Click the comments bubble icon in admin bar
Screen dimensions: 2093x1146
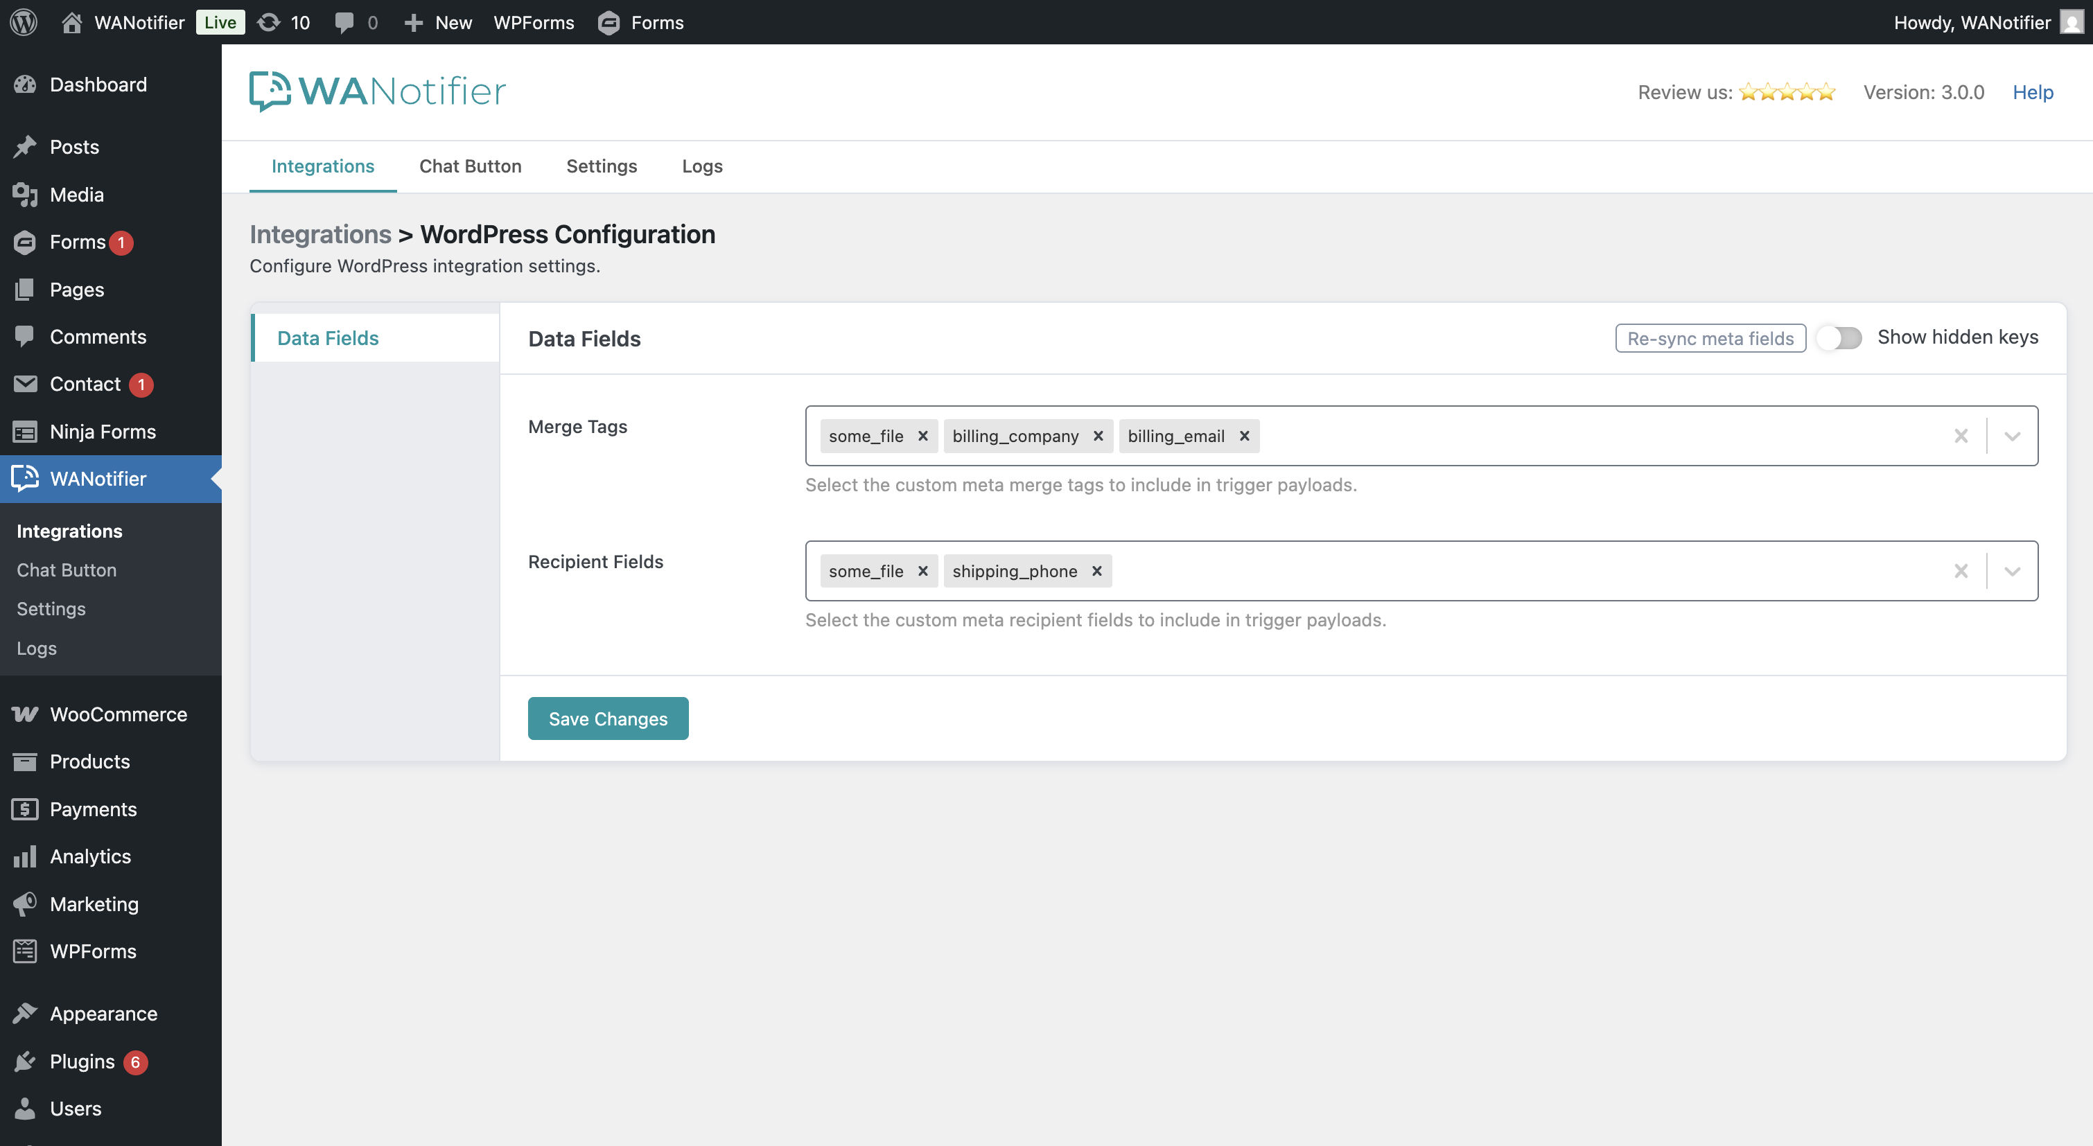(x=344, y=22)
